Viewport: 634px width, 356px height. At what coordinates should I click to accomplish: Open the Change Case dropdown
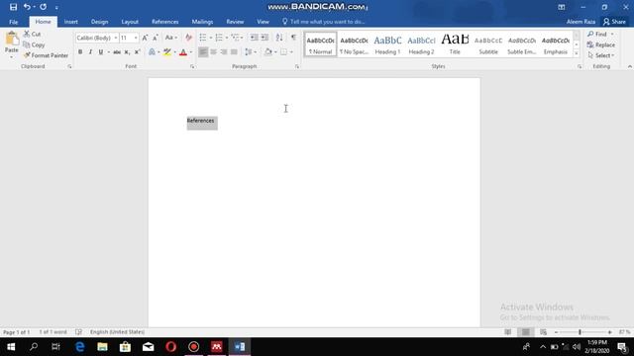171,38
